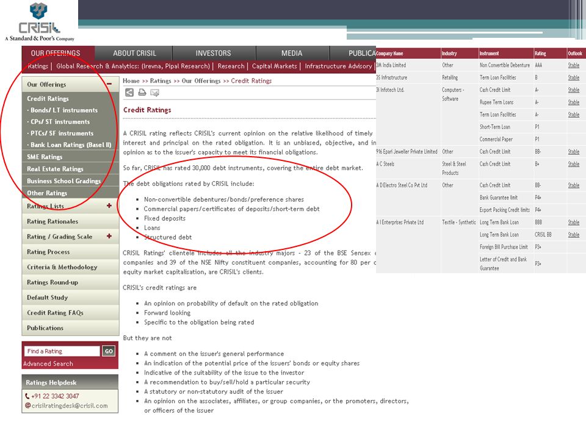This screenshot has height=439, width=586.
Task: Open Advanced Search link
Action: [x=48, y=363]
